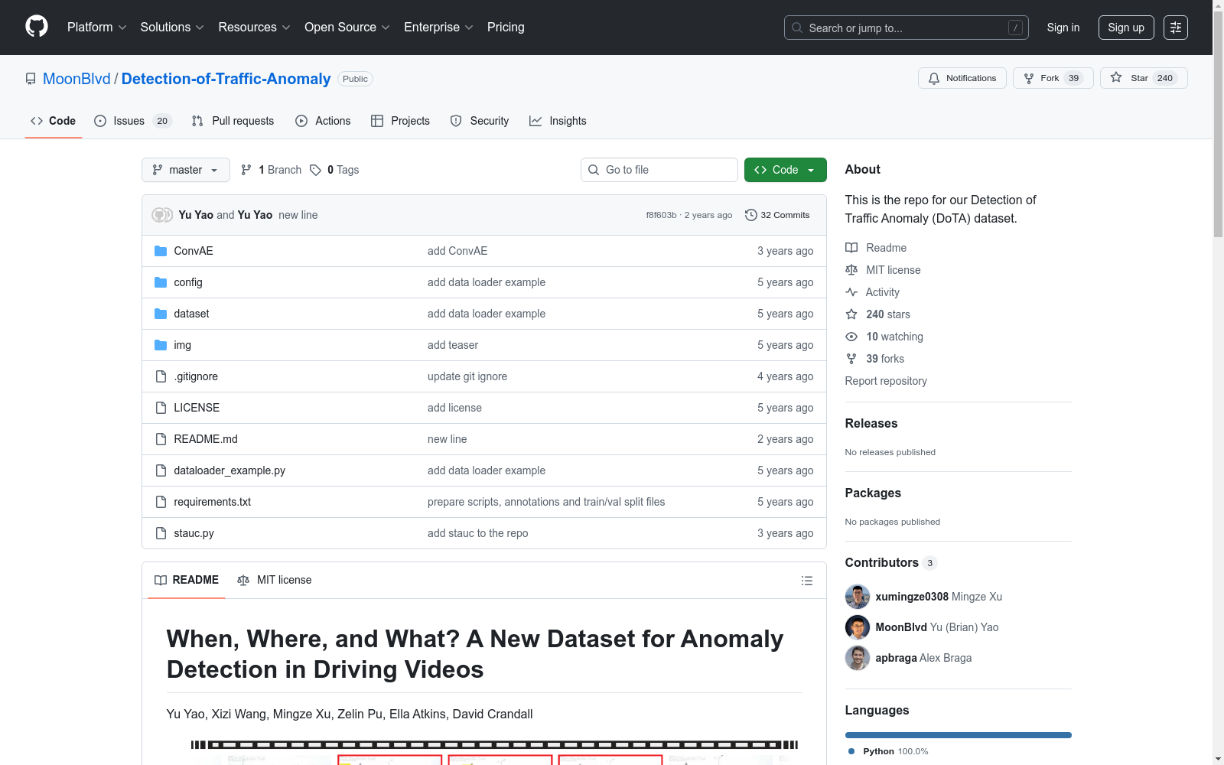Screen dimensions: 1224x765
Task: Click the Sign in link
Action: 1063,28
